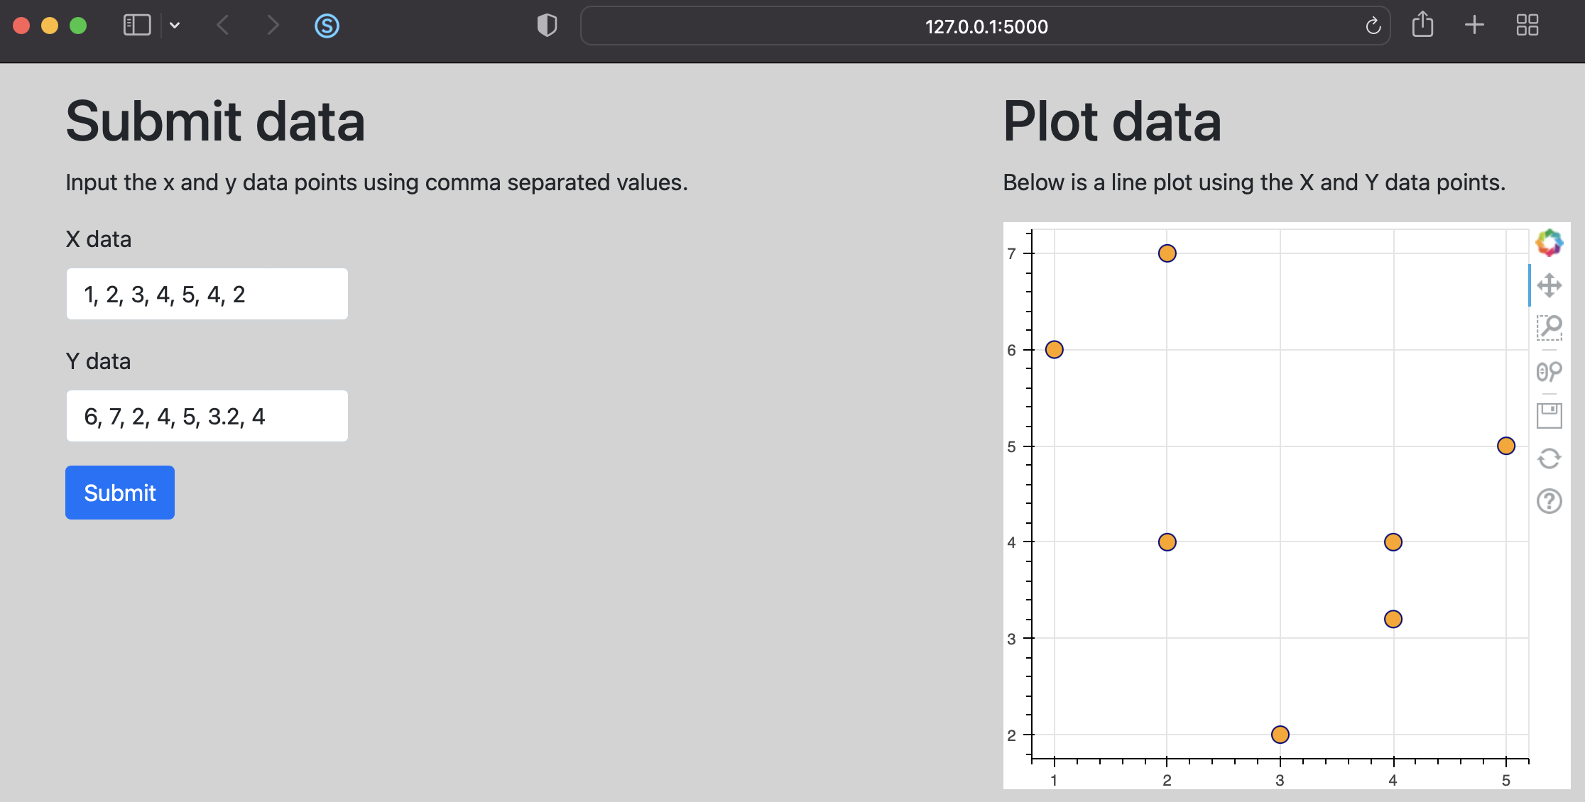This screenshot has height=802, width=1585.
Task: Show the tab overview
Action: coord(1527,26)
